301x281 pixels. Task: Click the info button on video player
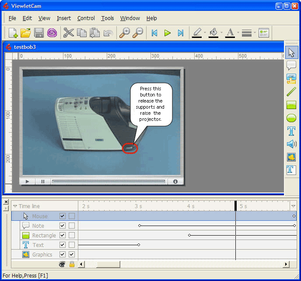point(175,182)
